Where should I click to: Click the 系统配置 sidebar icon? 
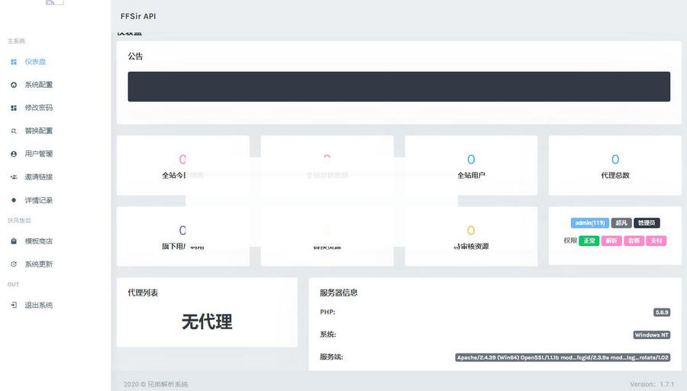pyautogui.click(x=14, y=85)
